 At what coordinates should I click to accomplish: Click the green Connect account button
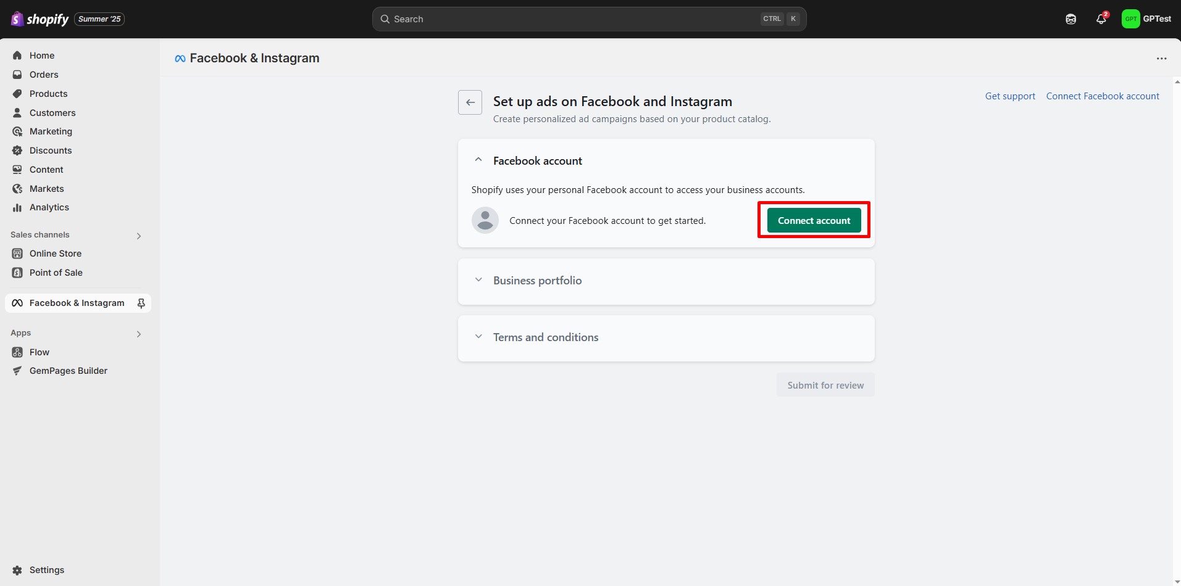pos(814,220)
